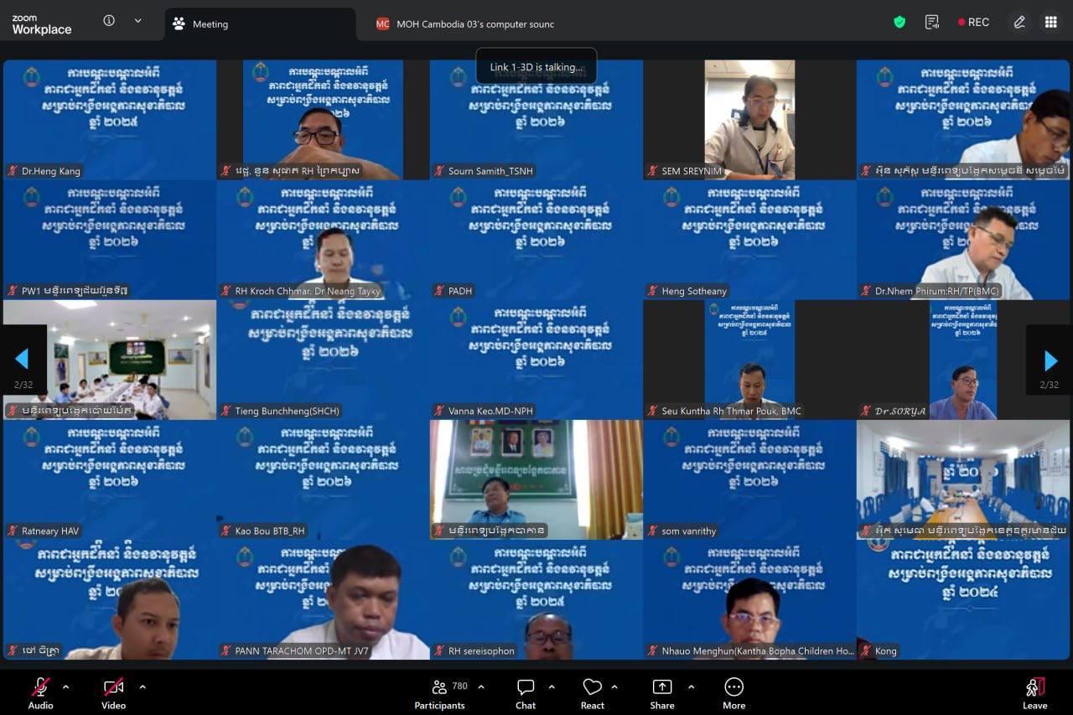Select Tieng Bunchheng(SHCH) tile
The image size is (1073, 715).
(x=323, y=360)
